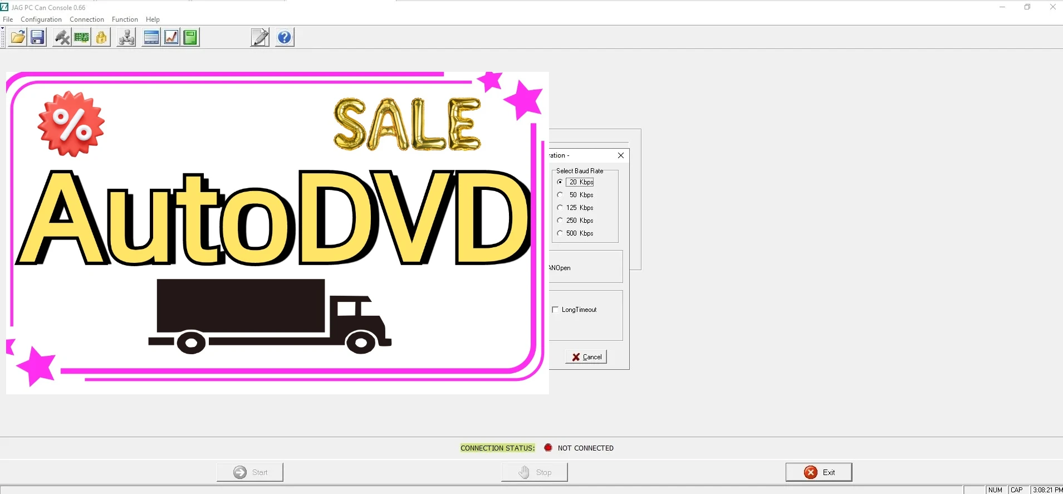Screen dimensions: 1063x494
Task: Restore down the application window
Action: (x=1027, y=7)
